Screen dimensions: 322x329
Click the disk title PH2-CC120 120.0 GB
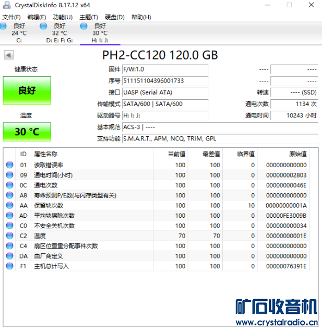coord(160,55)
